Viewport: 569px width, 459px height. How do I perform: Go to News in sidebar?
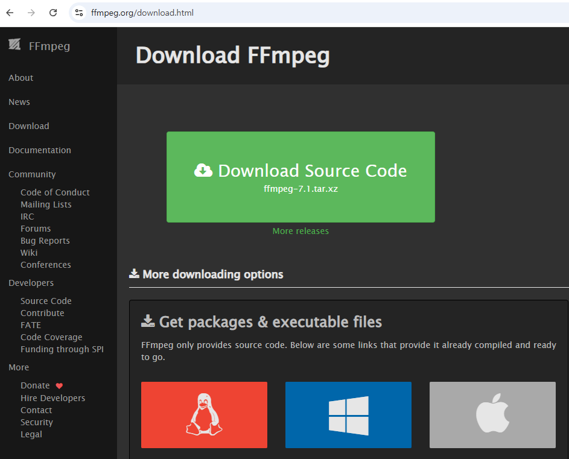[x=19, y=102]
